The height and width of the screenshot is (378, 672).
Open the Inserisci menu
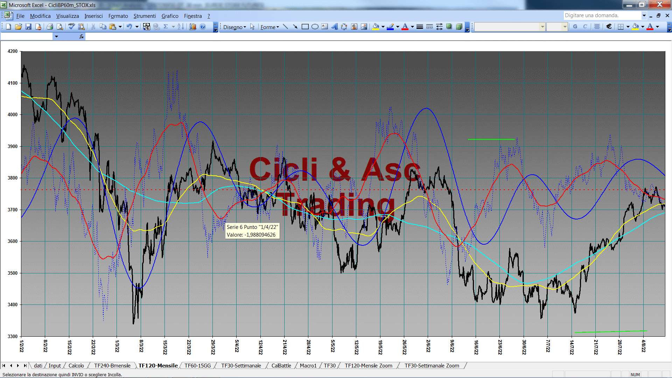pyautogui.click(x=93, y=16)
